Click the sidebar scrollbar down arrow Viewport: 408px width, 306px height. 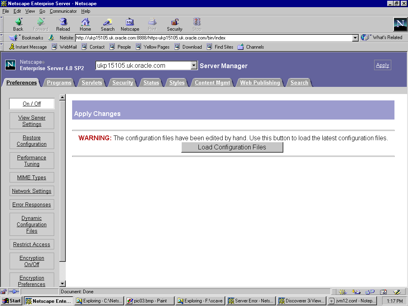click(63, 284)
